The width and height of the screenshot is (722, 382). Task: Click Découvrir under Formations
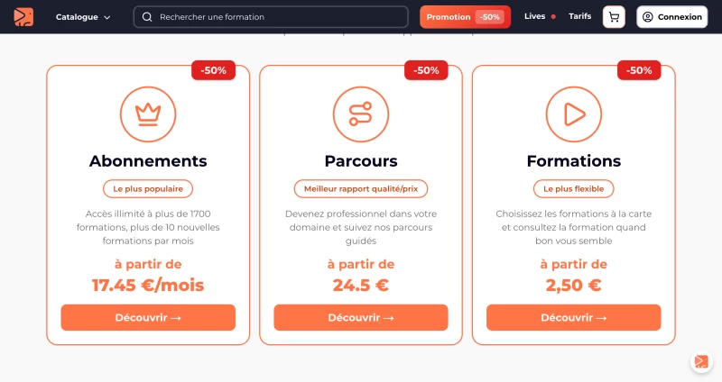(x=574, y=318)
